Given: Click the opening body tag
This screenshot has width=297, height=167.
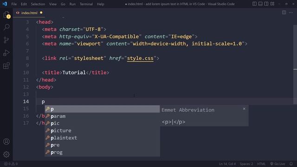Looking at the screenshot, I should pyautogui.click(x=45, y=87).
